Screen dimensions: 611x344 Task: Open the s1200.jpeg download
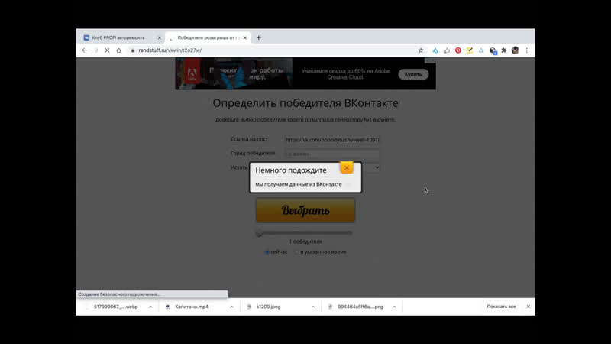(x=269, y=307)
